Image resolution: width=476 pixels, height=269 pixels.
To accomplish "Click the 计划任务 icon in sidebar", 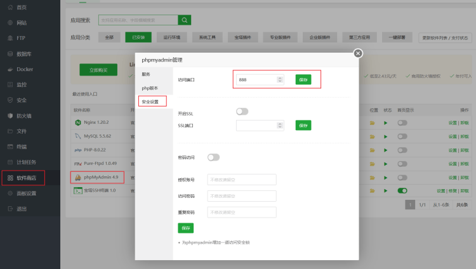I will pyautogui.click(x=10, y=162).
